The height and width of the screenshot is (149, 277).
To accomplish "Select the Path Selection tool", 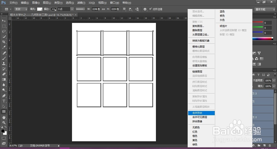I will pos(4,106).
